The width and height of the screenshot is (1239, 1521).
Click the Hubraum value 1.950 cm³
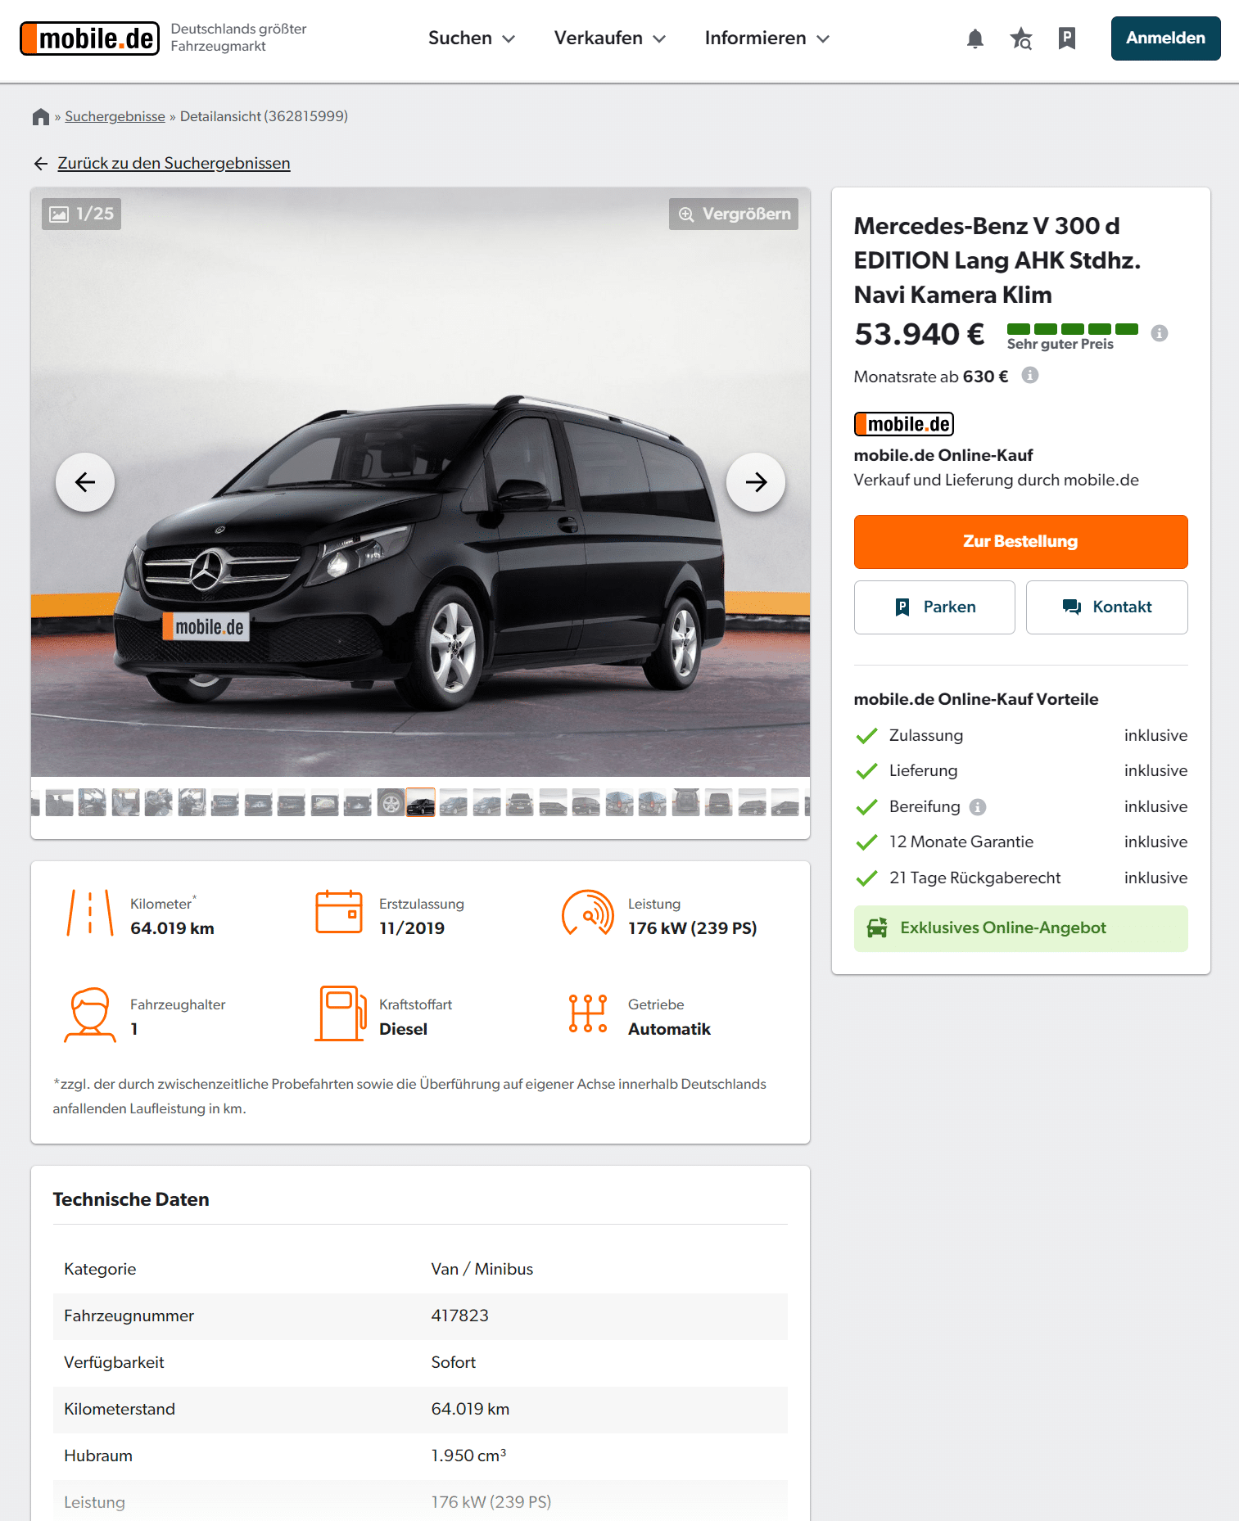pos(468,1456)
